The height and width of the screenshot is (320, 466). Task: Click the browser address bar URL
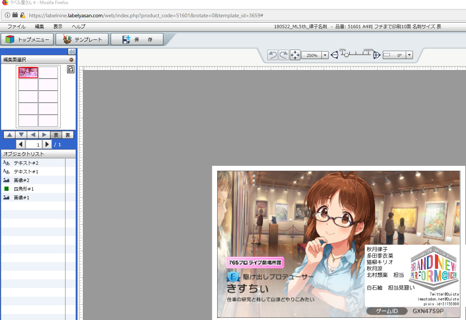(x=146, y=15)
